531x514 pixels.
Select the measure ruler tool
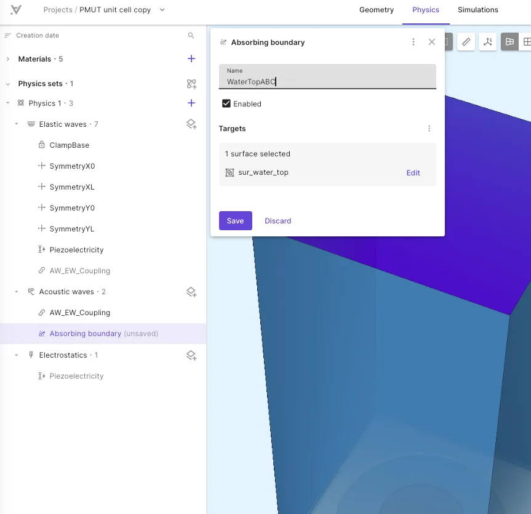(x=466, y=42)
